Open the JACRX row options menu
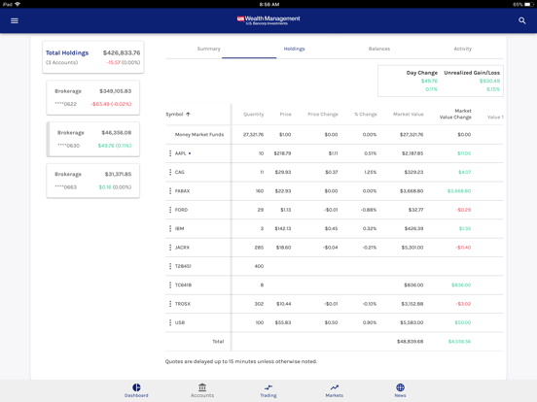The width and height of the screenshot is (537, 402). tap(170, 248)
